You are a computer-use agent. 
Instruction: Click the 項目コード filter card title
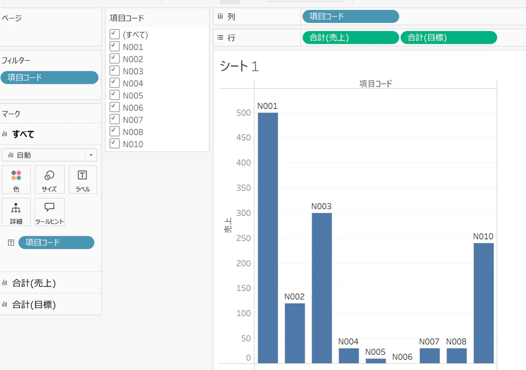[127, 18]
